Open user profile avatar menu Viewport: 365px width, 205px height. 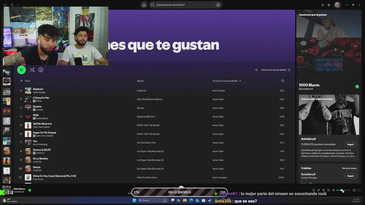pyautogui.click(x=338, y=5)
